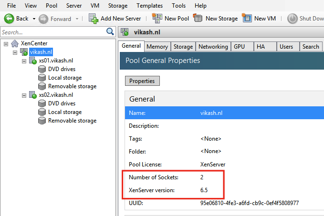
Task: Click the New Storage label
Action: click(x=221, y=19)
